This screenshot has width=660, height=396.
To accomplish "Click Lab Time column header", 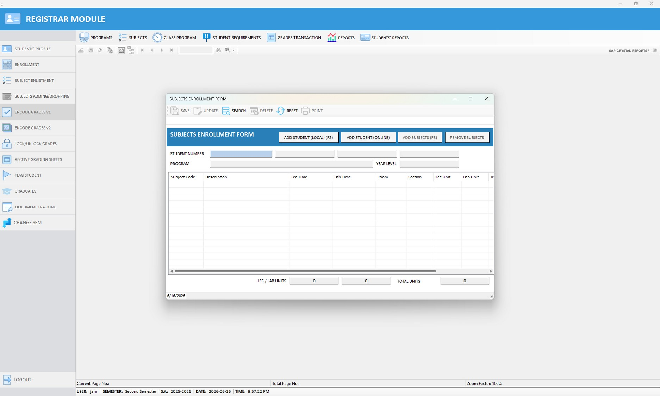I will tap(354, 177).
